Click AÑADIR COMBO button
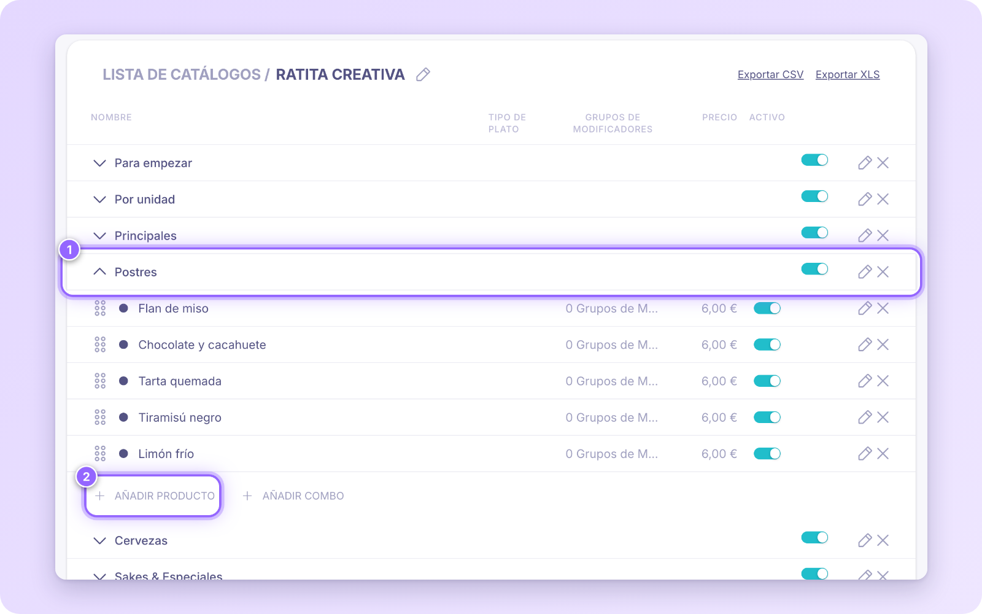Viewport: 982px width, 614px height. pyautogui.click(x=293, y=495)
